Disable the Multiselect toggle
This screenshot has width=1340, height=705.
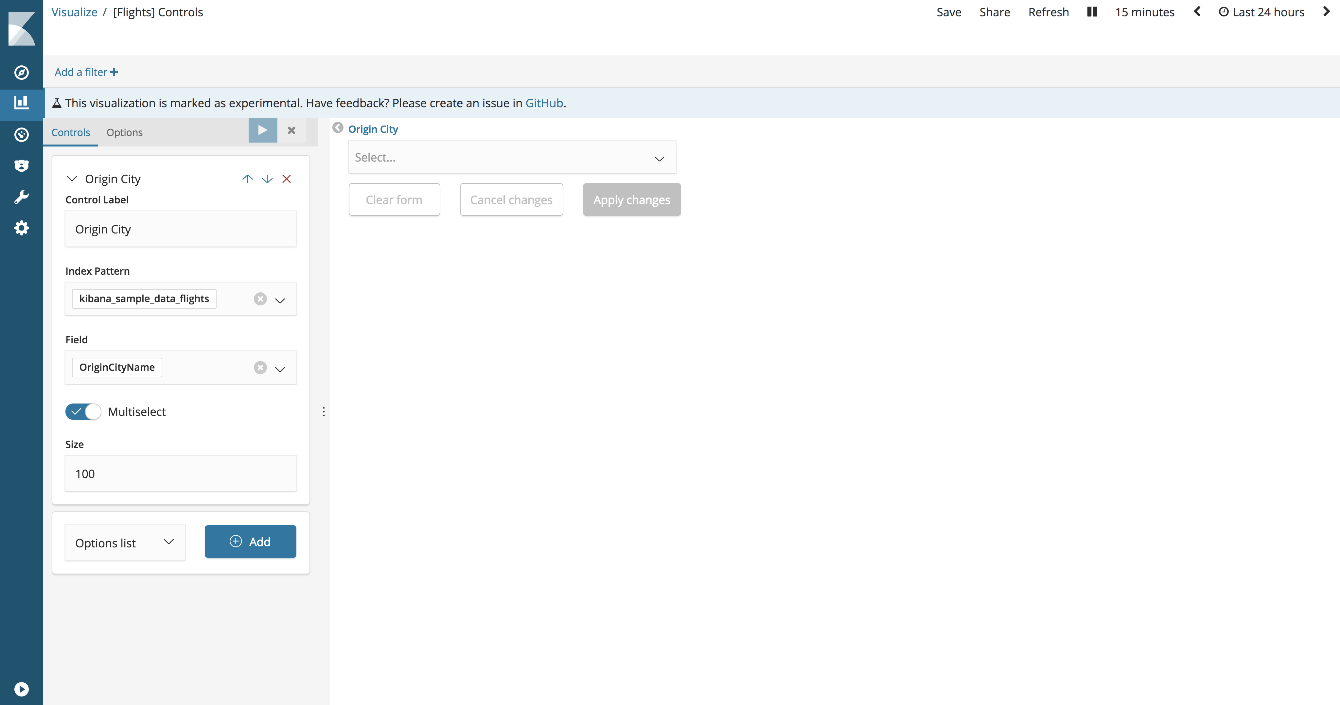[83, 411]
